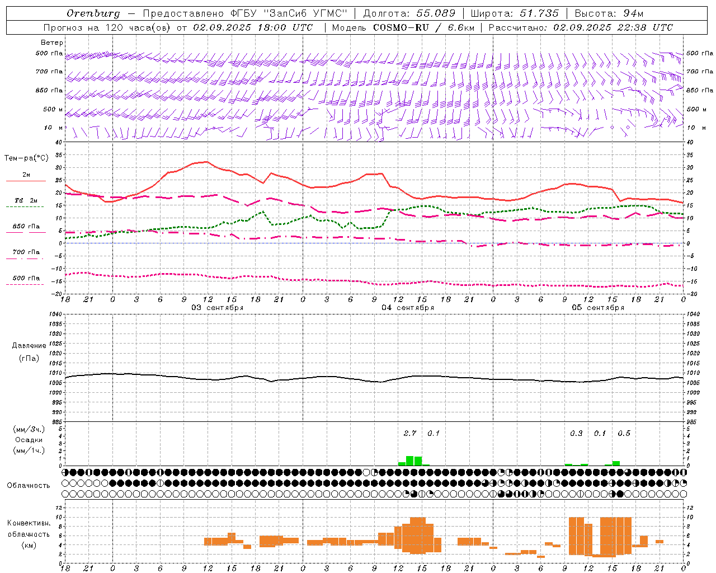Viewport: 716px width, 573px height.
Task: Click the "2.7" precipitation amount
Action: [410, 433]
